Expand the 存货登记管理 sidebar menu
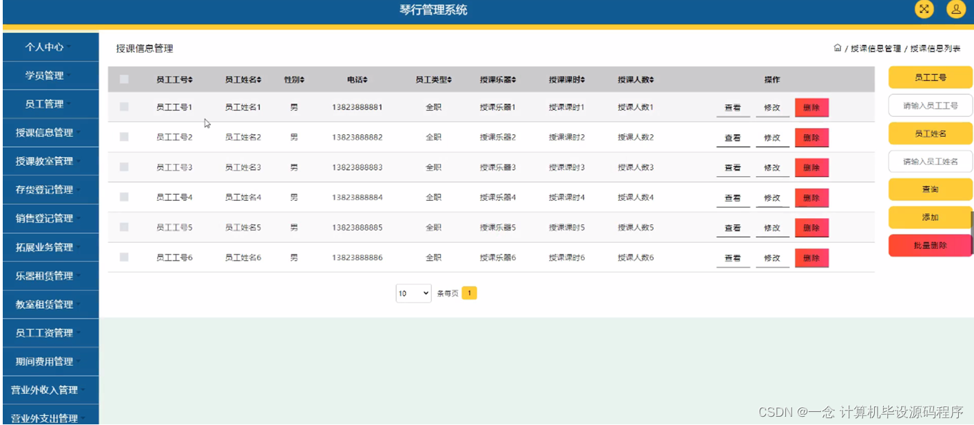 [50, 190]
